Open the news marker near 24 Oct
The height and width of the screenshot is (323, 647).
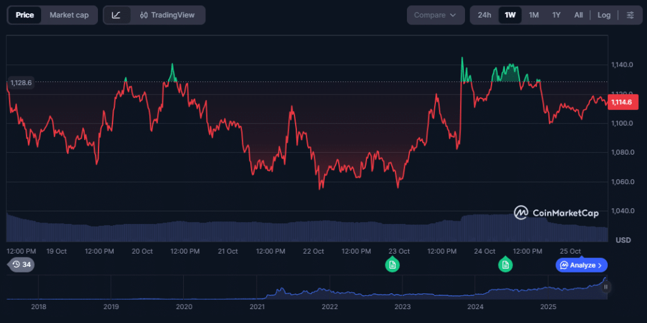tap(505, 265)
